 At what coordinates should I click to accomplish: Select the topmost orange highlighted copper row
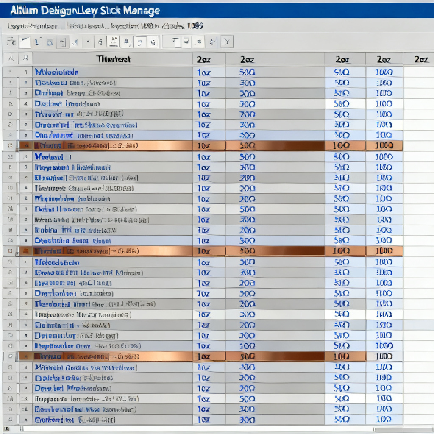(211, 146)
